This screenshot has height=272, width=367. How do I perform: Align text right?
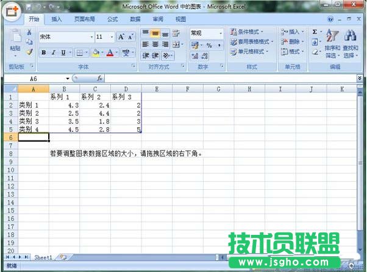coord(165,44)
